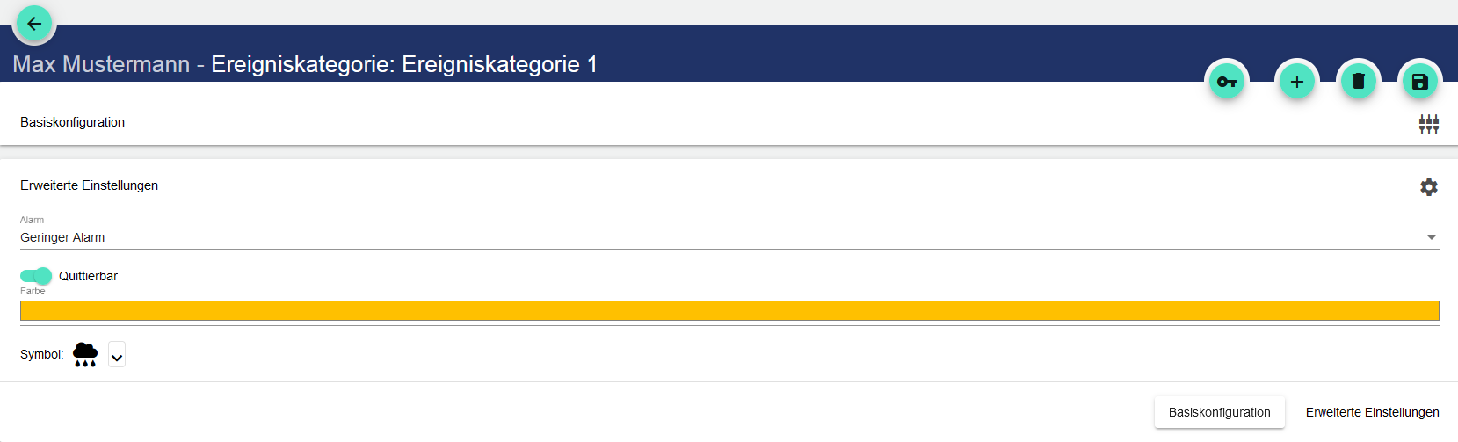Click the Erweiterte Einstellungen panel heading
The height and width of the screenshot is (442, 1458).
pos(90,185)
